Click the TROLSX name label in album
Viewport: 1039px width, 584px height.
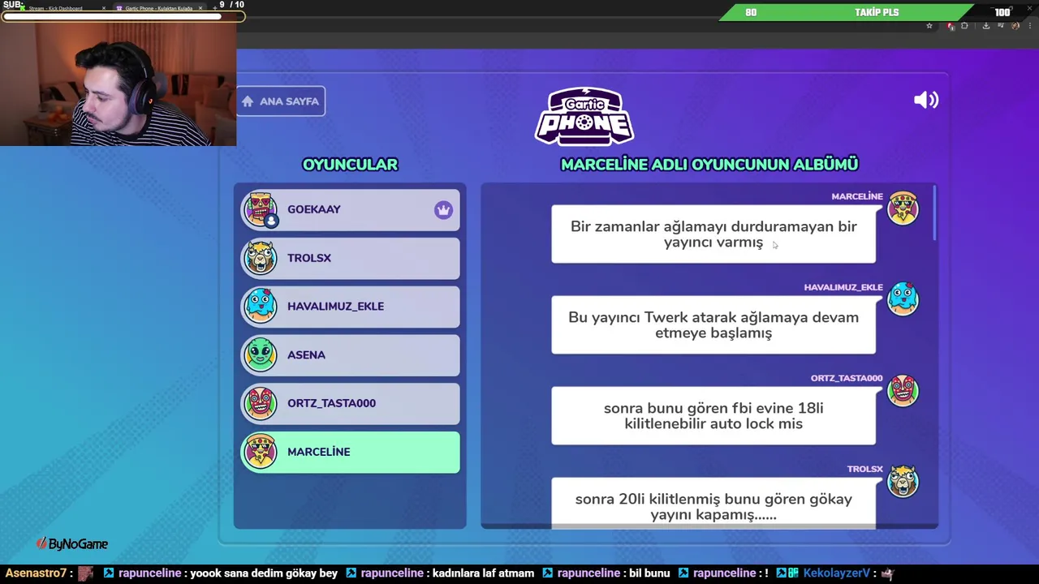pyautogui.click(x=864, y=469)
